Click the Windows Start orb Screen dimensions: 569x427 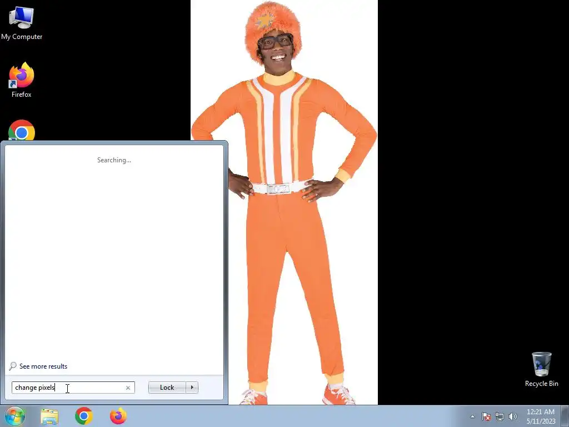[x=14, y=416]
